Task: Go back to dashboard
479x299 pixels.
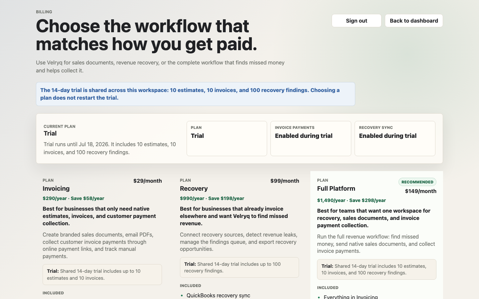Action: tap(414, 21)
